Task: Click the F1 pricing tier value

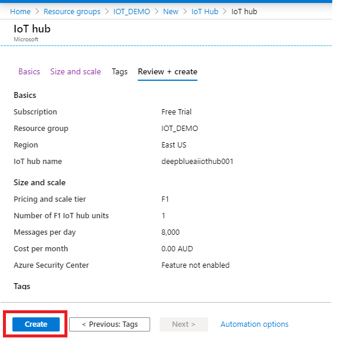Action: click(165, 199)
